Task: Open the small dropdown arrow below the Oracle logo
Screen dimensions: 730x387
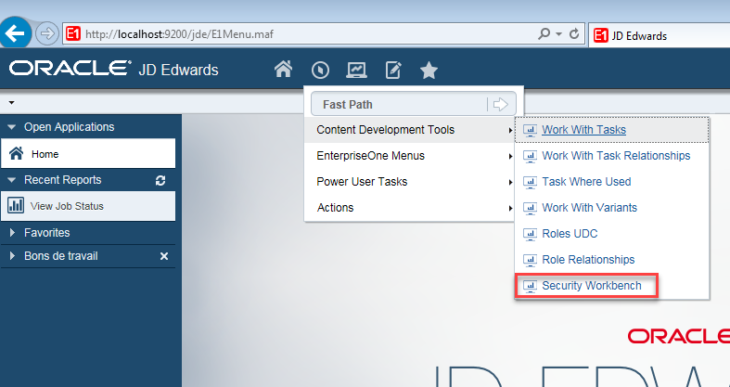Action: click(12, 102)
